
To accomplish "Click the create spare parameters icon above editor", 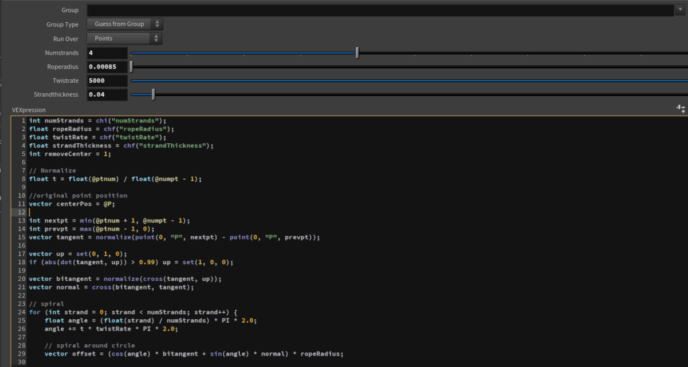I will tap(681, 108).
